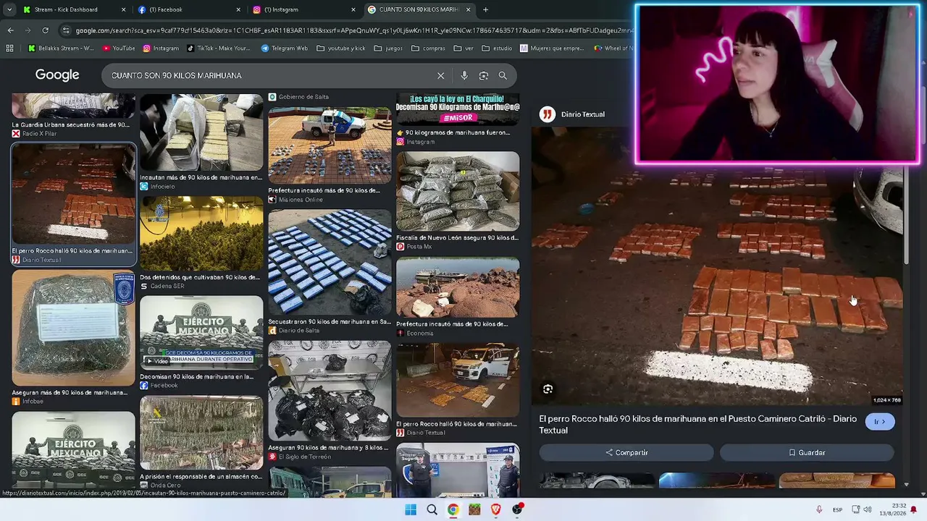Open the 'Mujeres que empre...' bookmark
Image resolution: width=927 pixels, height=521 pixels.
(551, 48)
